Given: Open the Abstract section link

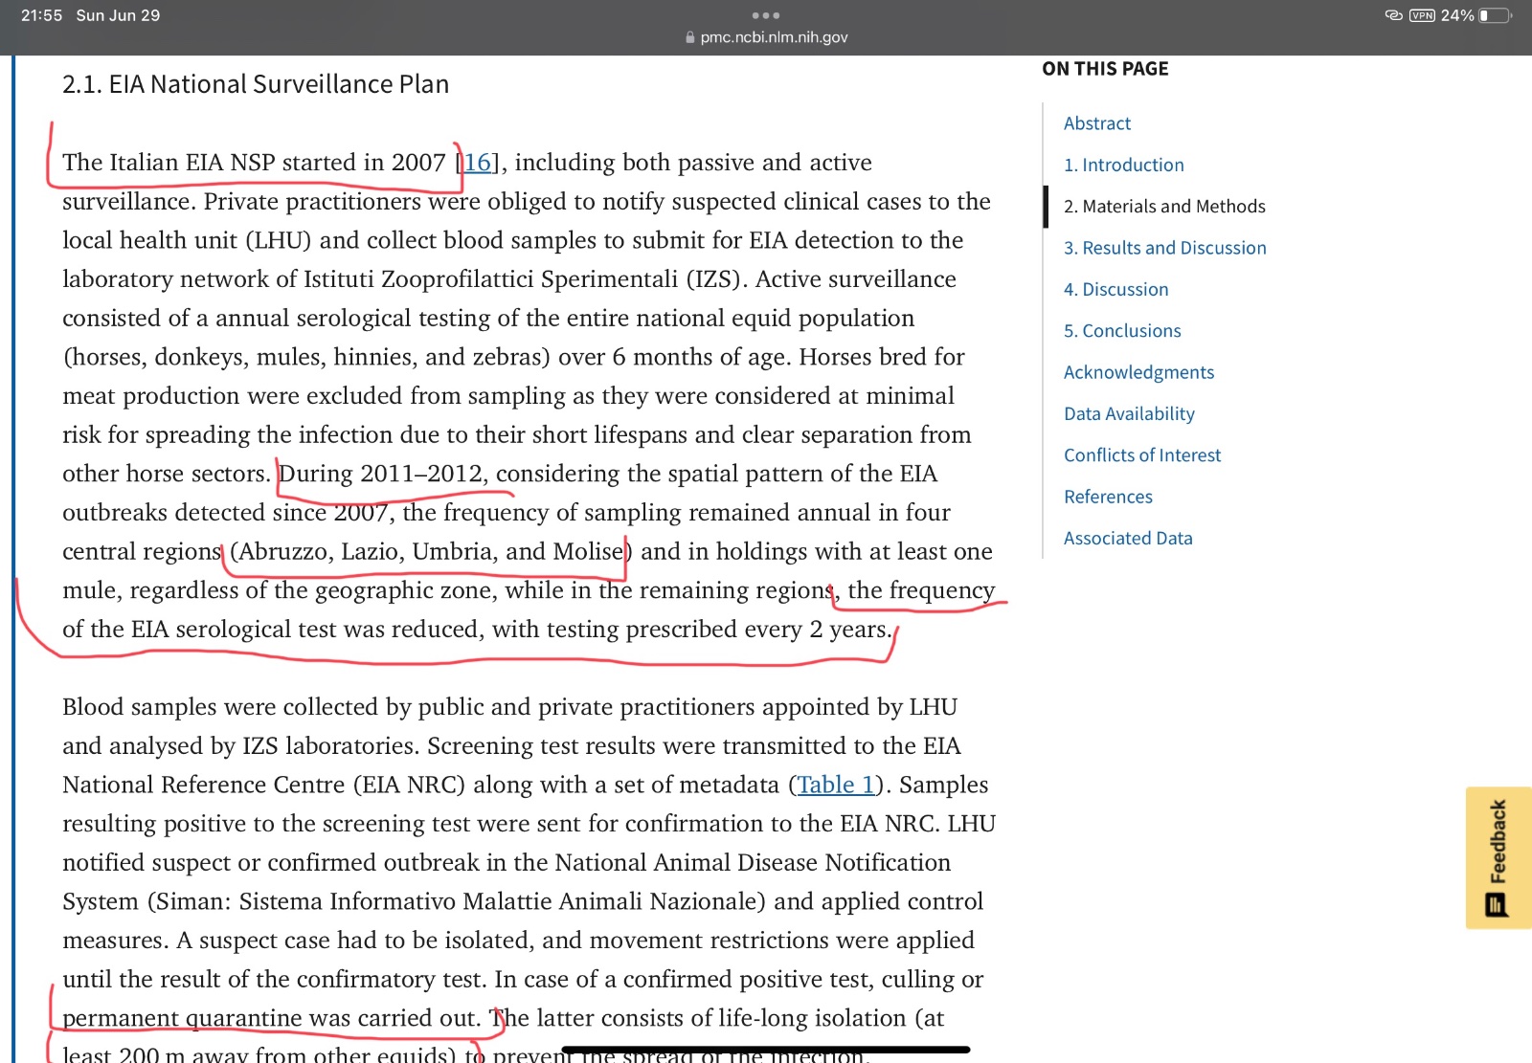Looking at the screenshot, I should 1096,123.
